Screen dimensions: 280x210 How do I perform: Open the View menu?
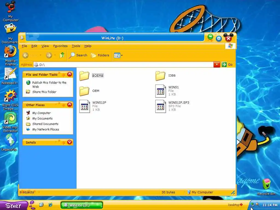coord(45,46)
